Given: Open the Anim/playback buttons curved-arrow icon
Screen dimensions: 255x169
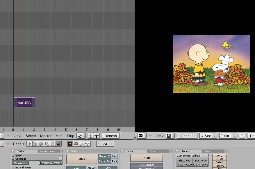Looking at the screenshot, I should [82, 144].
